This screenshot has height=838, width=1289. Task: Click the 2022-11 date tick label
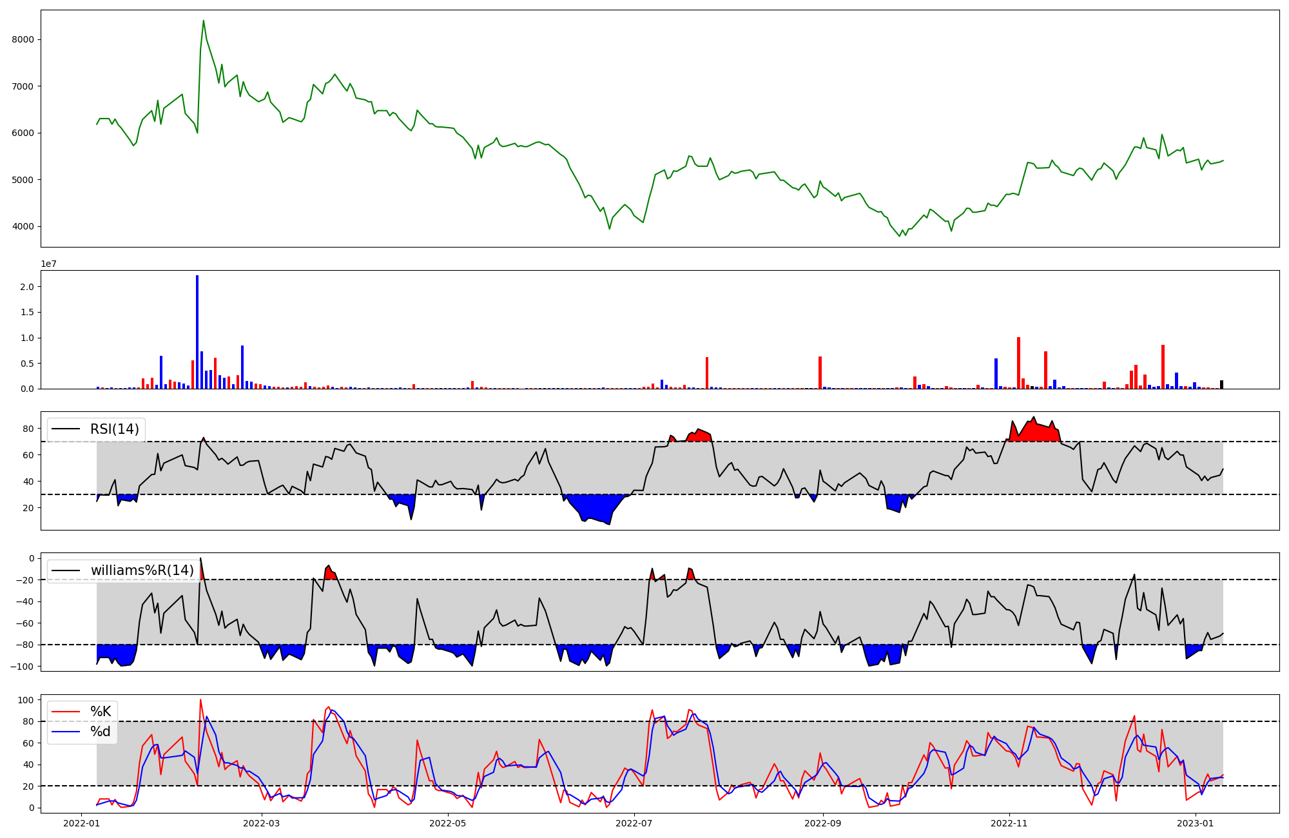[1009, 823]
